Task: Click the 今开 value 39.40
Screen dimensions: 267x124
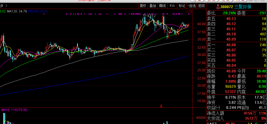Action: pyautogui.click(x=261, y=71)
